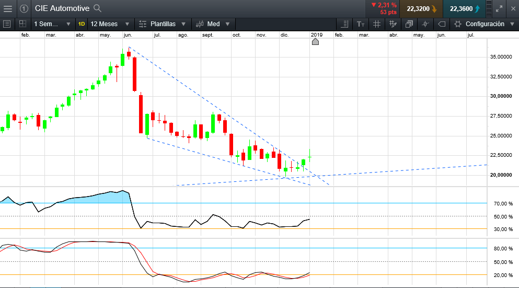Image resolution: width=519 pixels, height=288 pixels.
Task: Open the list view icon in toolbar
Action: pos(7,24)
